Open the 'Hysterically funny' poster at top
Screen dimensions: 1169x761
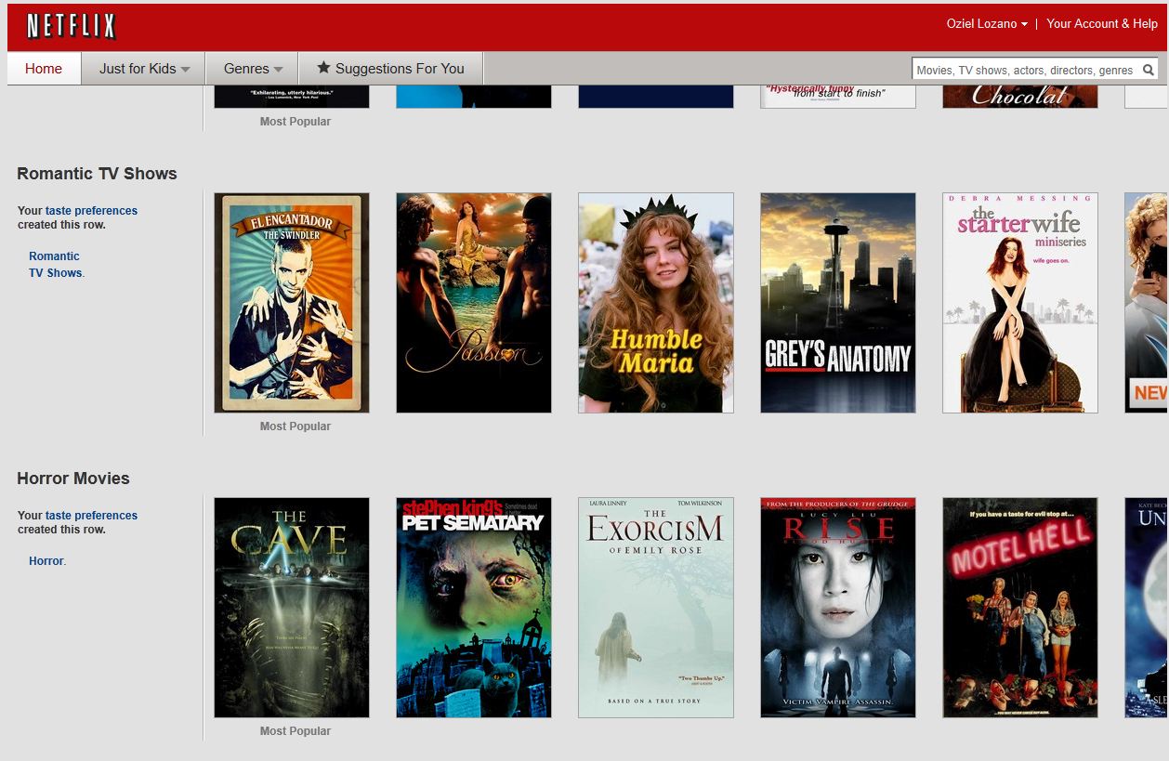pyautogui.click(x=838, y=97)
